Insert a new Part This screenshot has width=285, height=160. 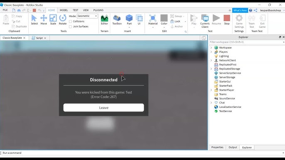[x=129, y=20]
